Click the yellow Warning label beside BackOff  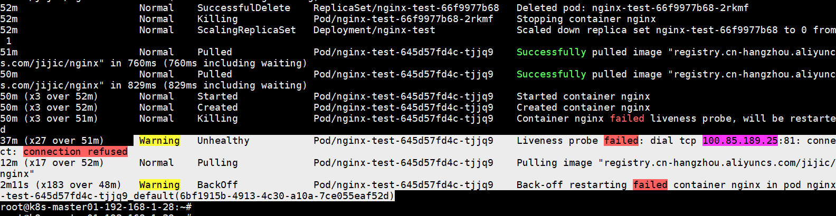click(x=159, y=185)
